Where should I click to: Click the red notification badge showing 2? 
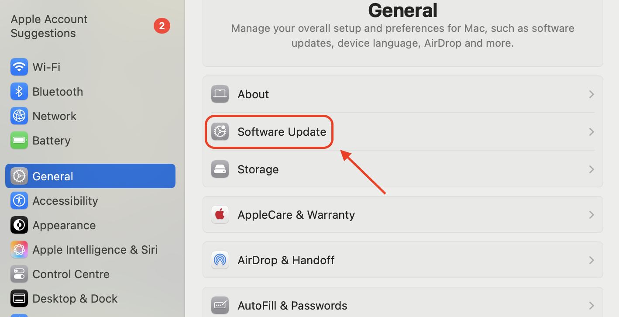click(162, 26)
